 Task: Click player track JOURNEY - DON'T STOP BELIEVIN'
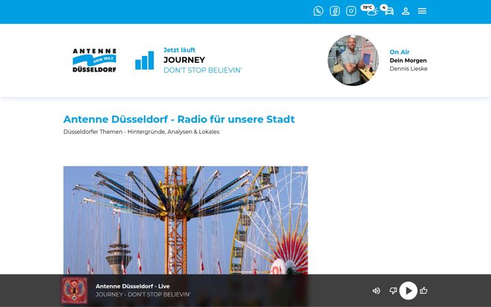coord(143,295)
